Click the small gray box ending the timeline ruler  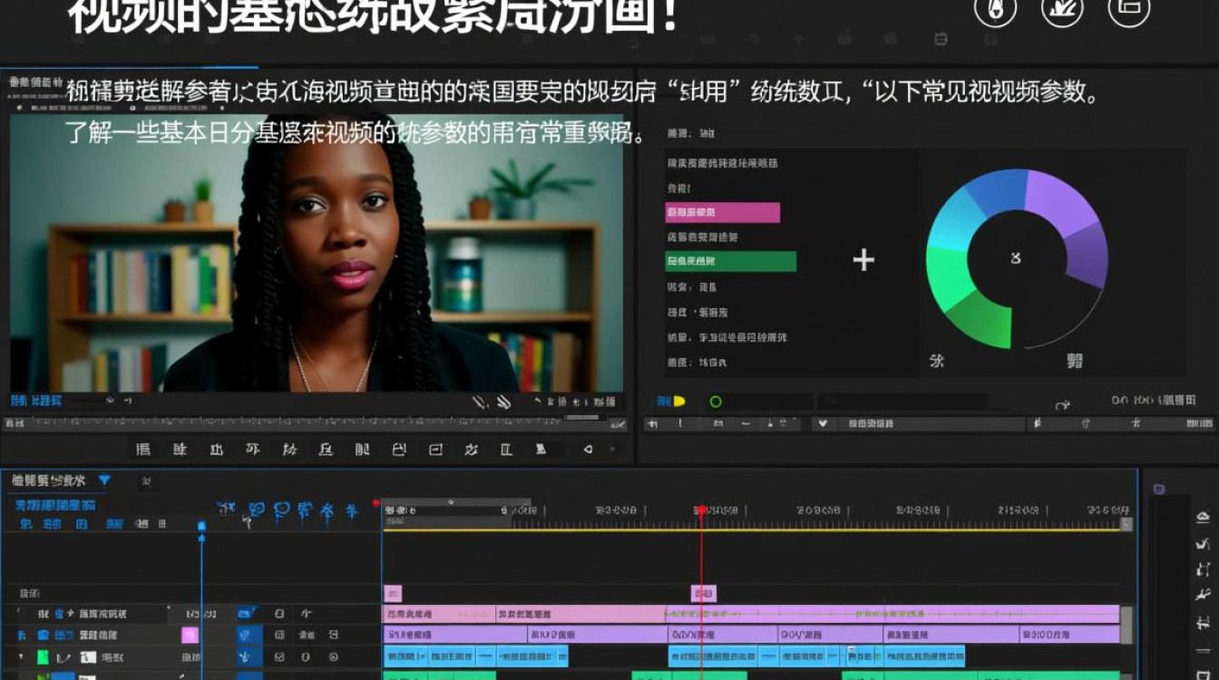coord(1127,524)
